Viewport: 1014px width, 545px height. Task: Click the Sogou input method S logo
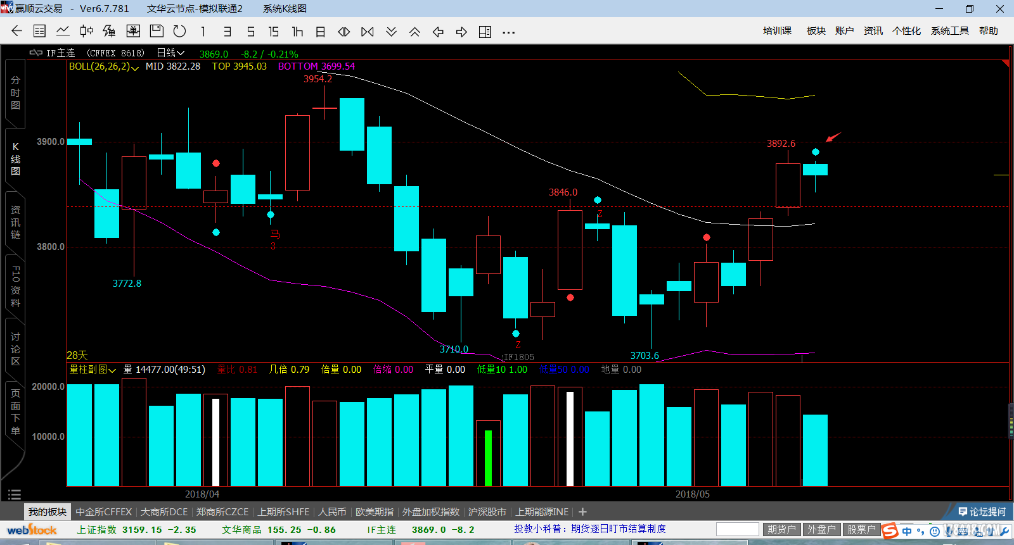click(x=890, y=531)
